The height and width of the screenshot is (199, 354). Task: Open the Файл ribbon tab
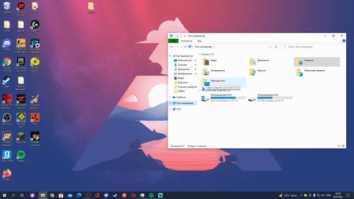[x=173, y=41]
